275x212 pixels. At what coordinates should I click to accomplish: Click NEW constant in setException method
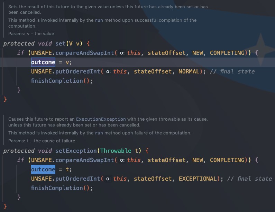[198, 160]
